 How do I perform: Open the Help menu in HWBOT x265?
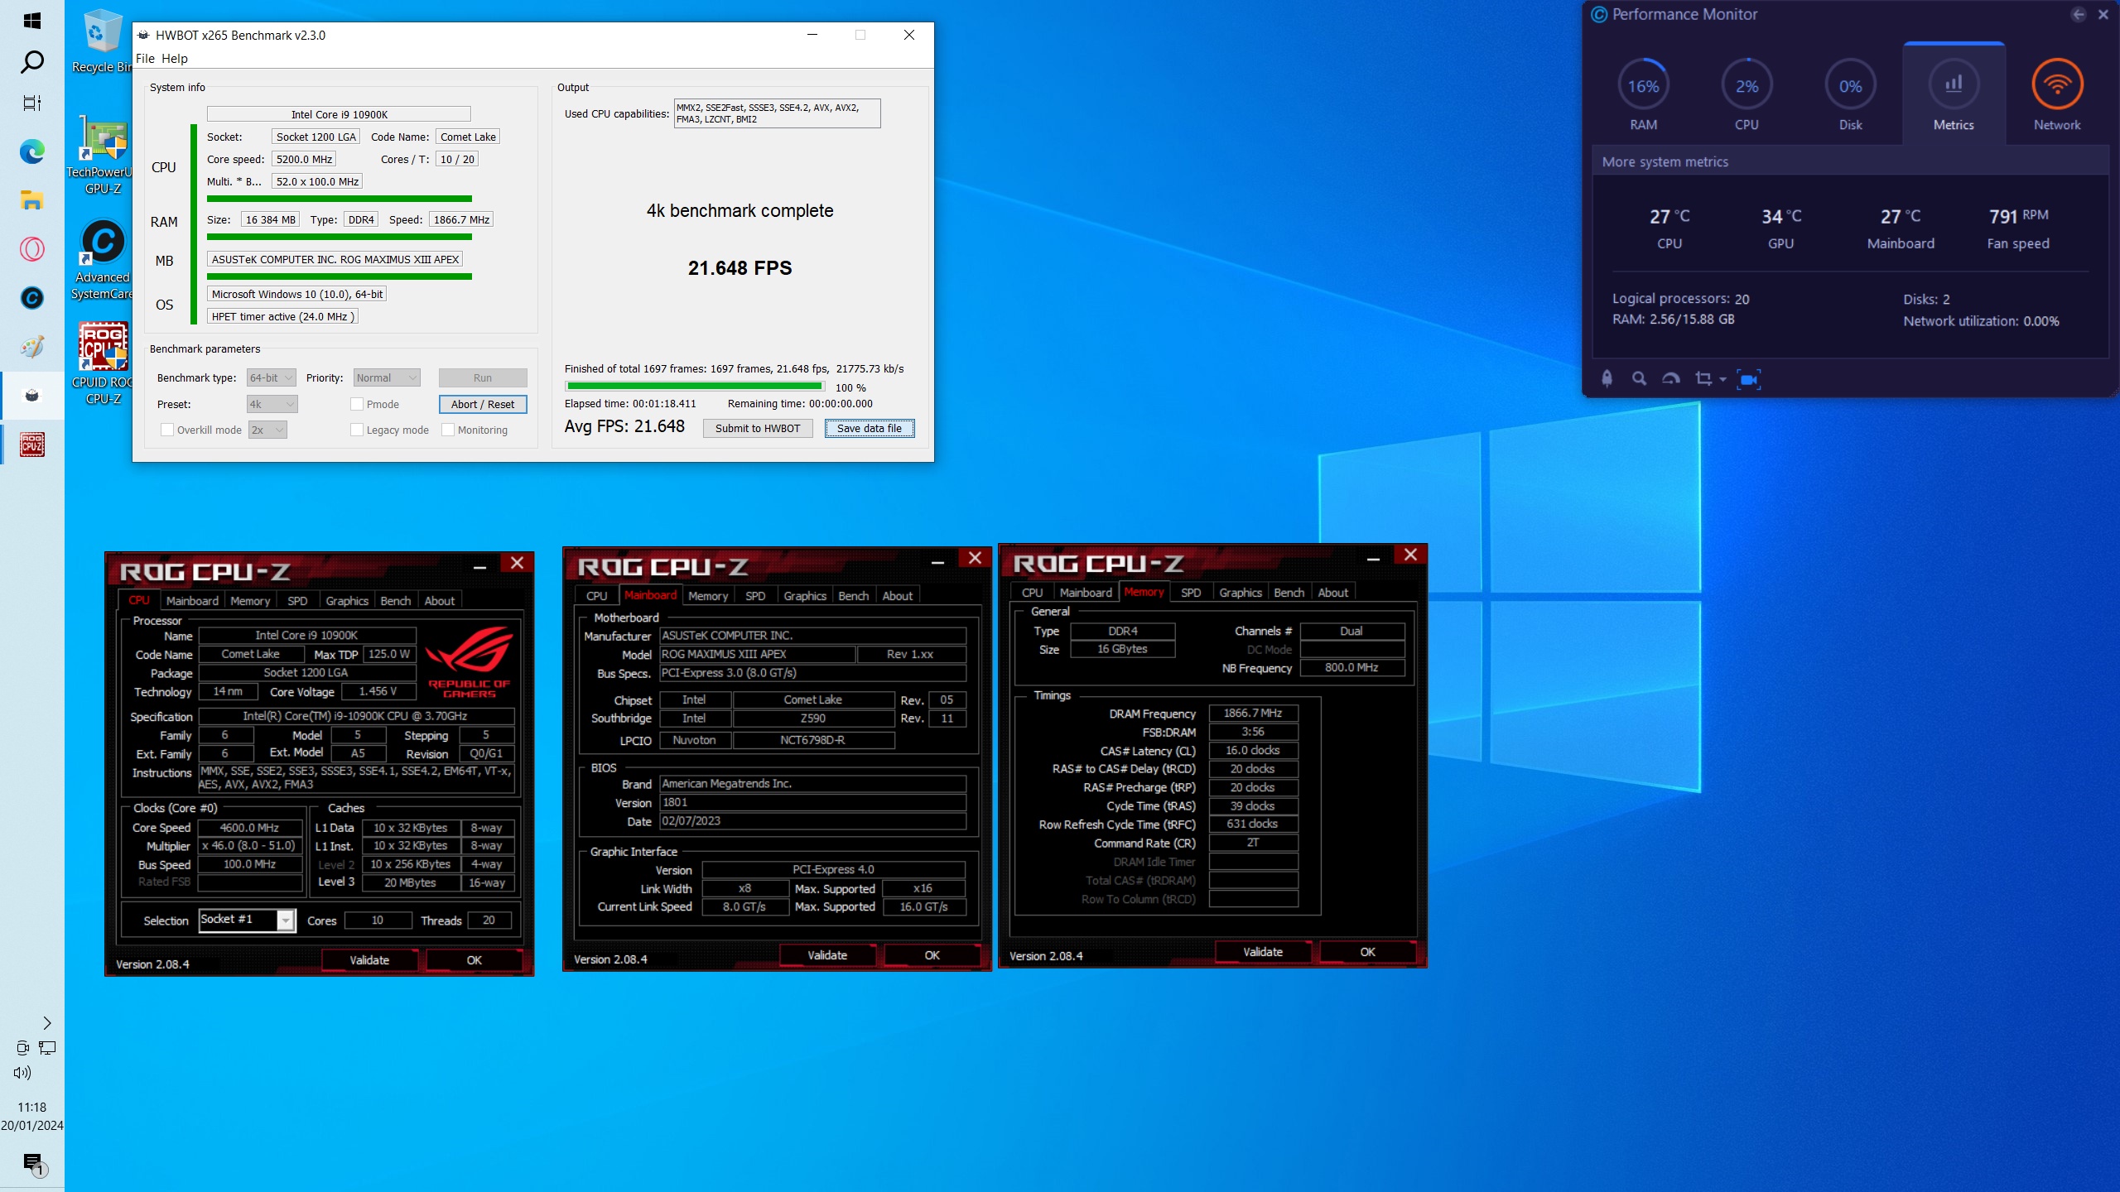click(174, 58)
